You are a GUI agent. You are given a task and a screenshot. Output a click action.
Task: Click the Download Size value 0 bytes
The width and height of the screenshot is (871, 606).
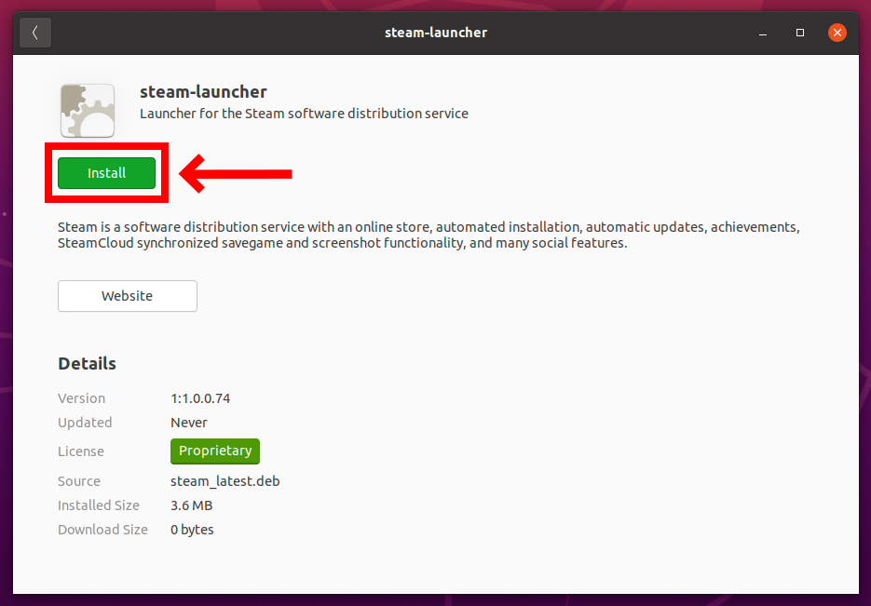[x=192, y=530]
